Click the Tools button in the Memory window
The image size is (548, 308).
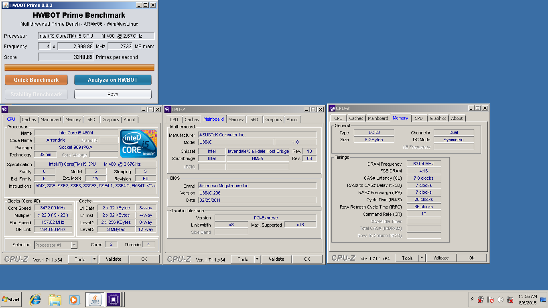tap(407, 258)
